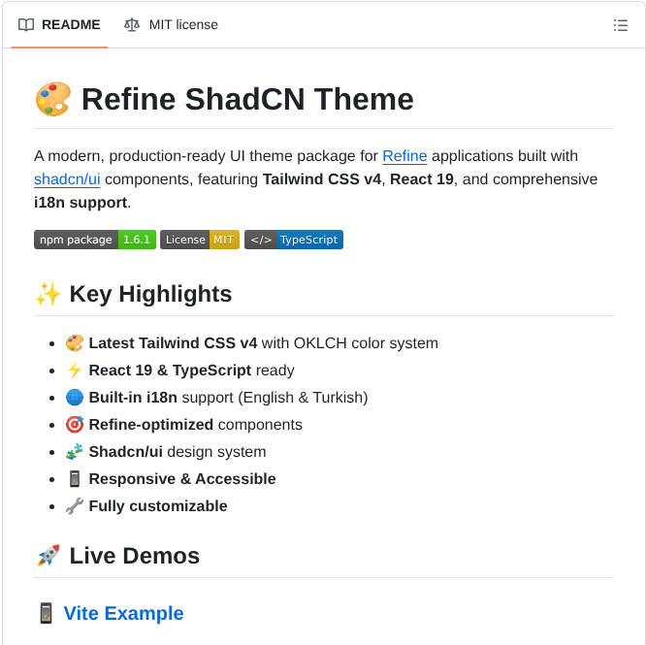
Task: Open the Vite Example link
Action: (x=123, y=613)
